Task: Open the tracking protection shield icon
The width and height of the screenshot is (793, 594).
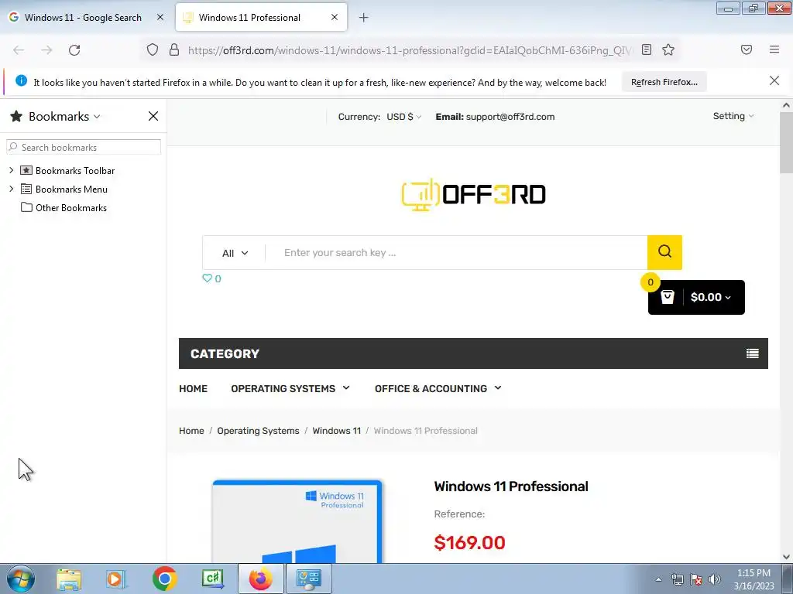Action: (153, 49)
